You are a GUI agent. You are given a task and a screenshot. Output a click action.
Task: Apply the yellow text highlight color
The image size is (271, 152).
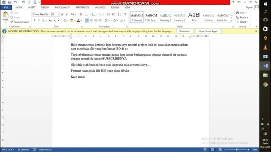point(72,21)
